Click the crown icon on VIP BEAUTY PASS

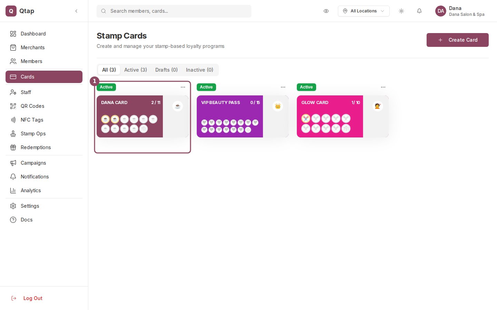pos(278,106)
